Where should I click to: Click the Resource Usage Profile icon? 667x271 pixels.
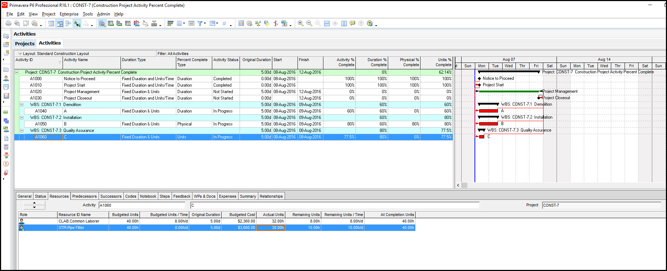(137, 23)
